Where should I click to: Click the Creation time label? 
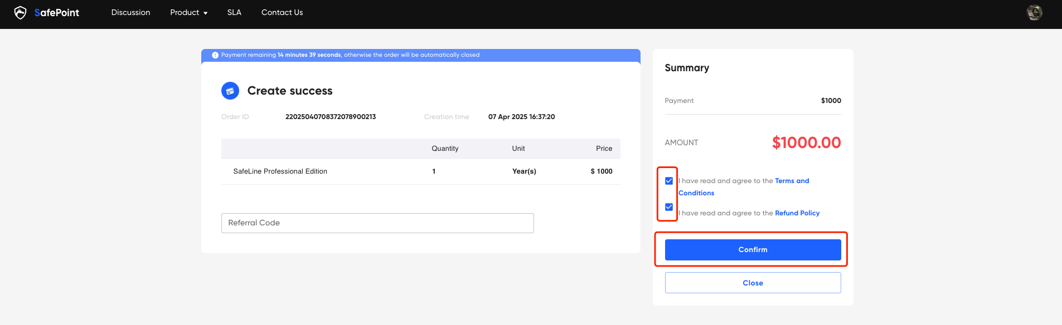[447, 117]
